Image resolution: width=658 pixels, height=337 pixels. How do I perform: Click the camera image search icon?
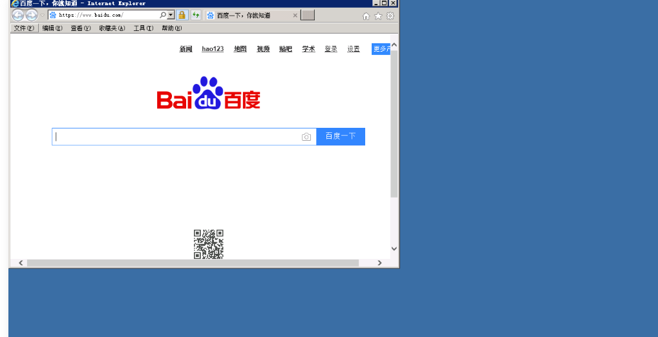[306, 137]
